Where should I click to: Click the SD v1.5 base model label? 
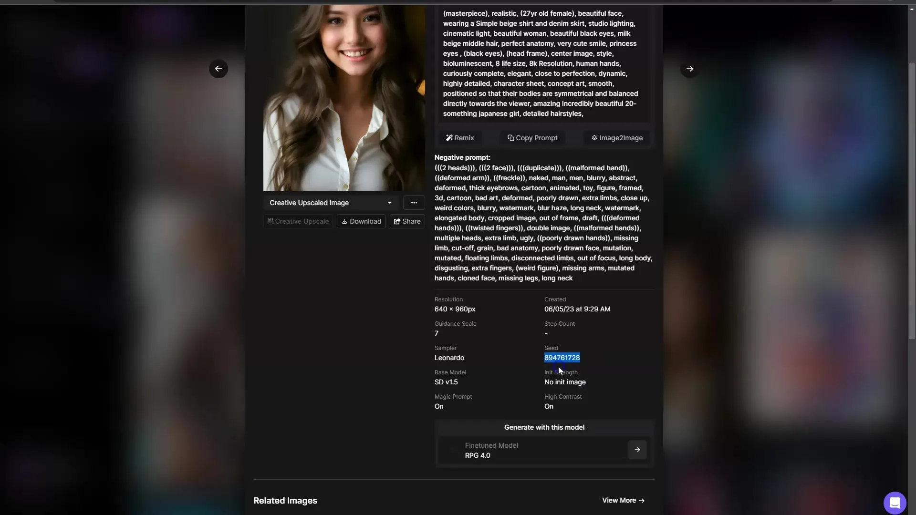coord(446,382)
